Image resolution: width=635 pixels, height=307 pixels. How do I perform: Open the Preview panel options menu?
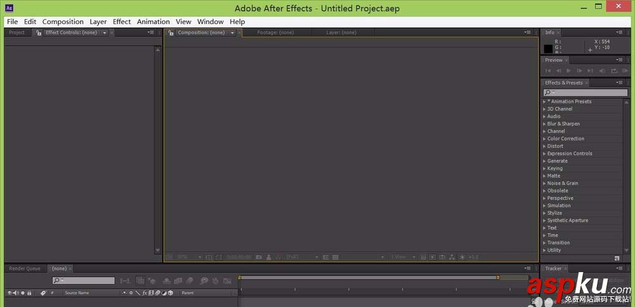pyautogui.click(x=619, y=60)
